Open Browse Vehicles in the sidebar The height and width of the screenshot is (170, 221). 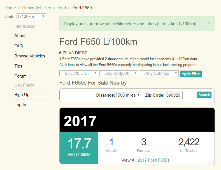point(30,56)
